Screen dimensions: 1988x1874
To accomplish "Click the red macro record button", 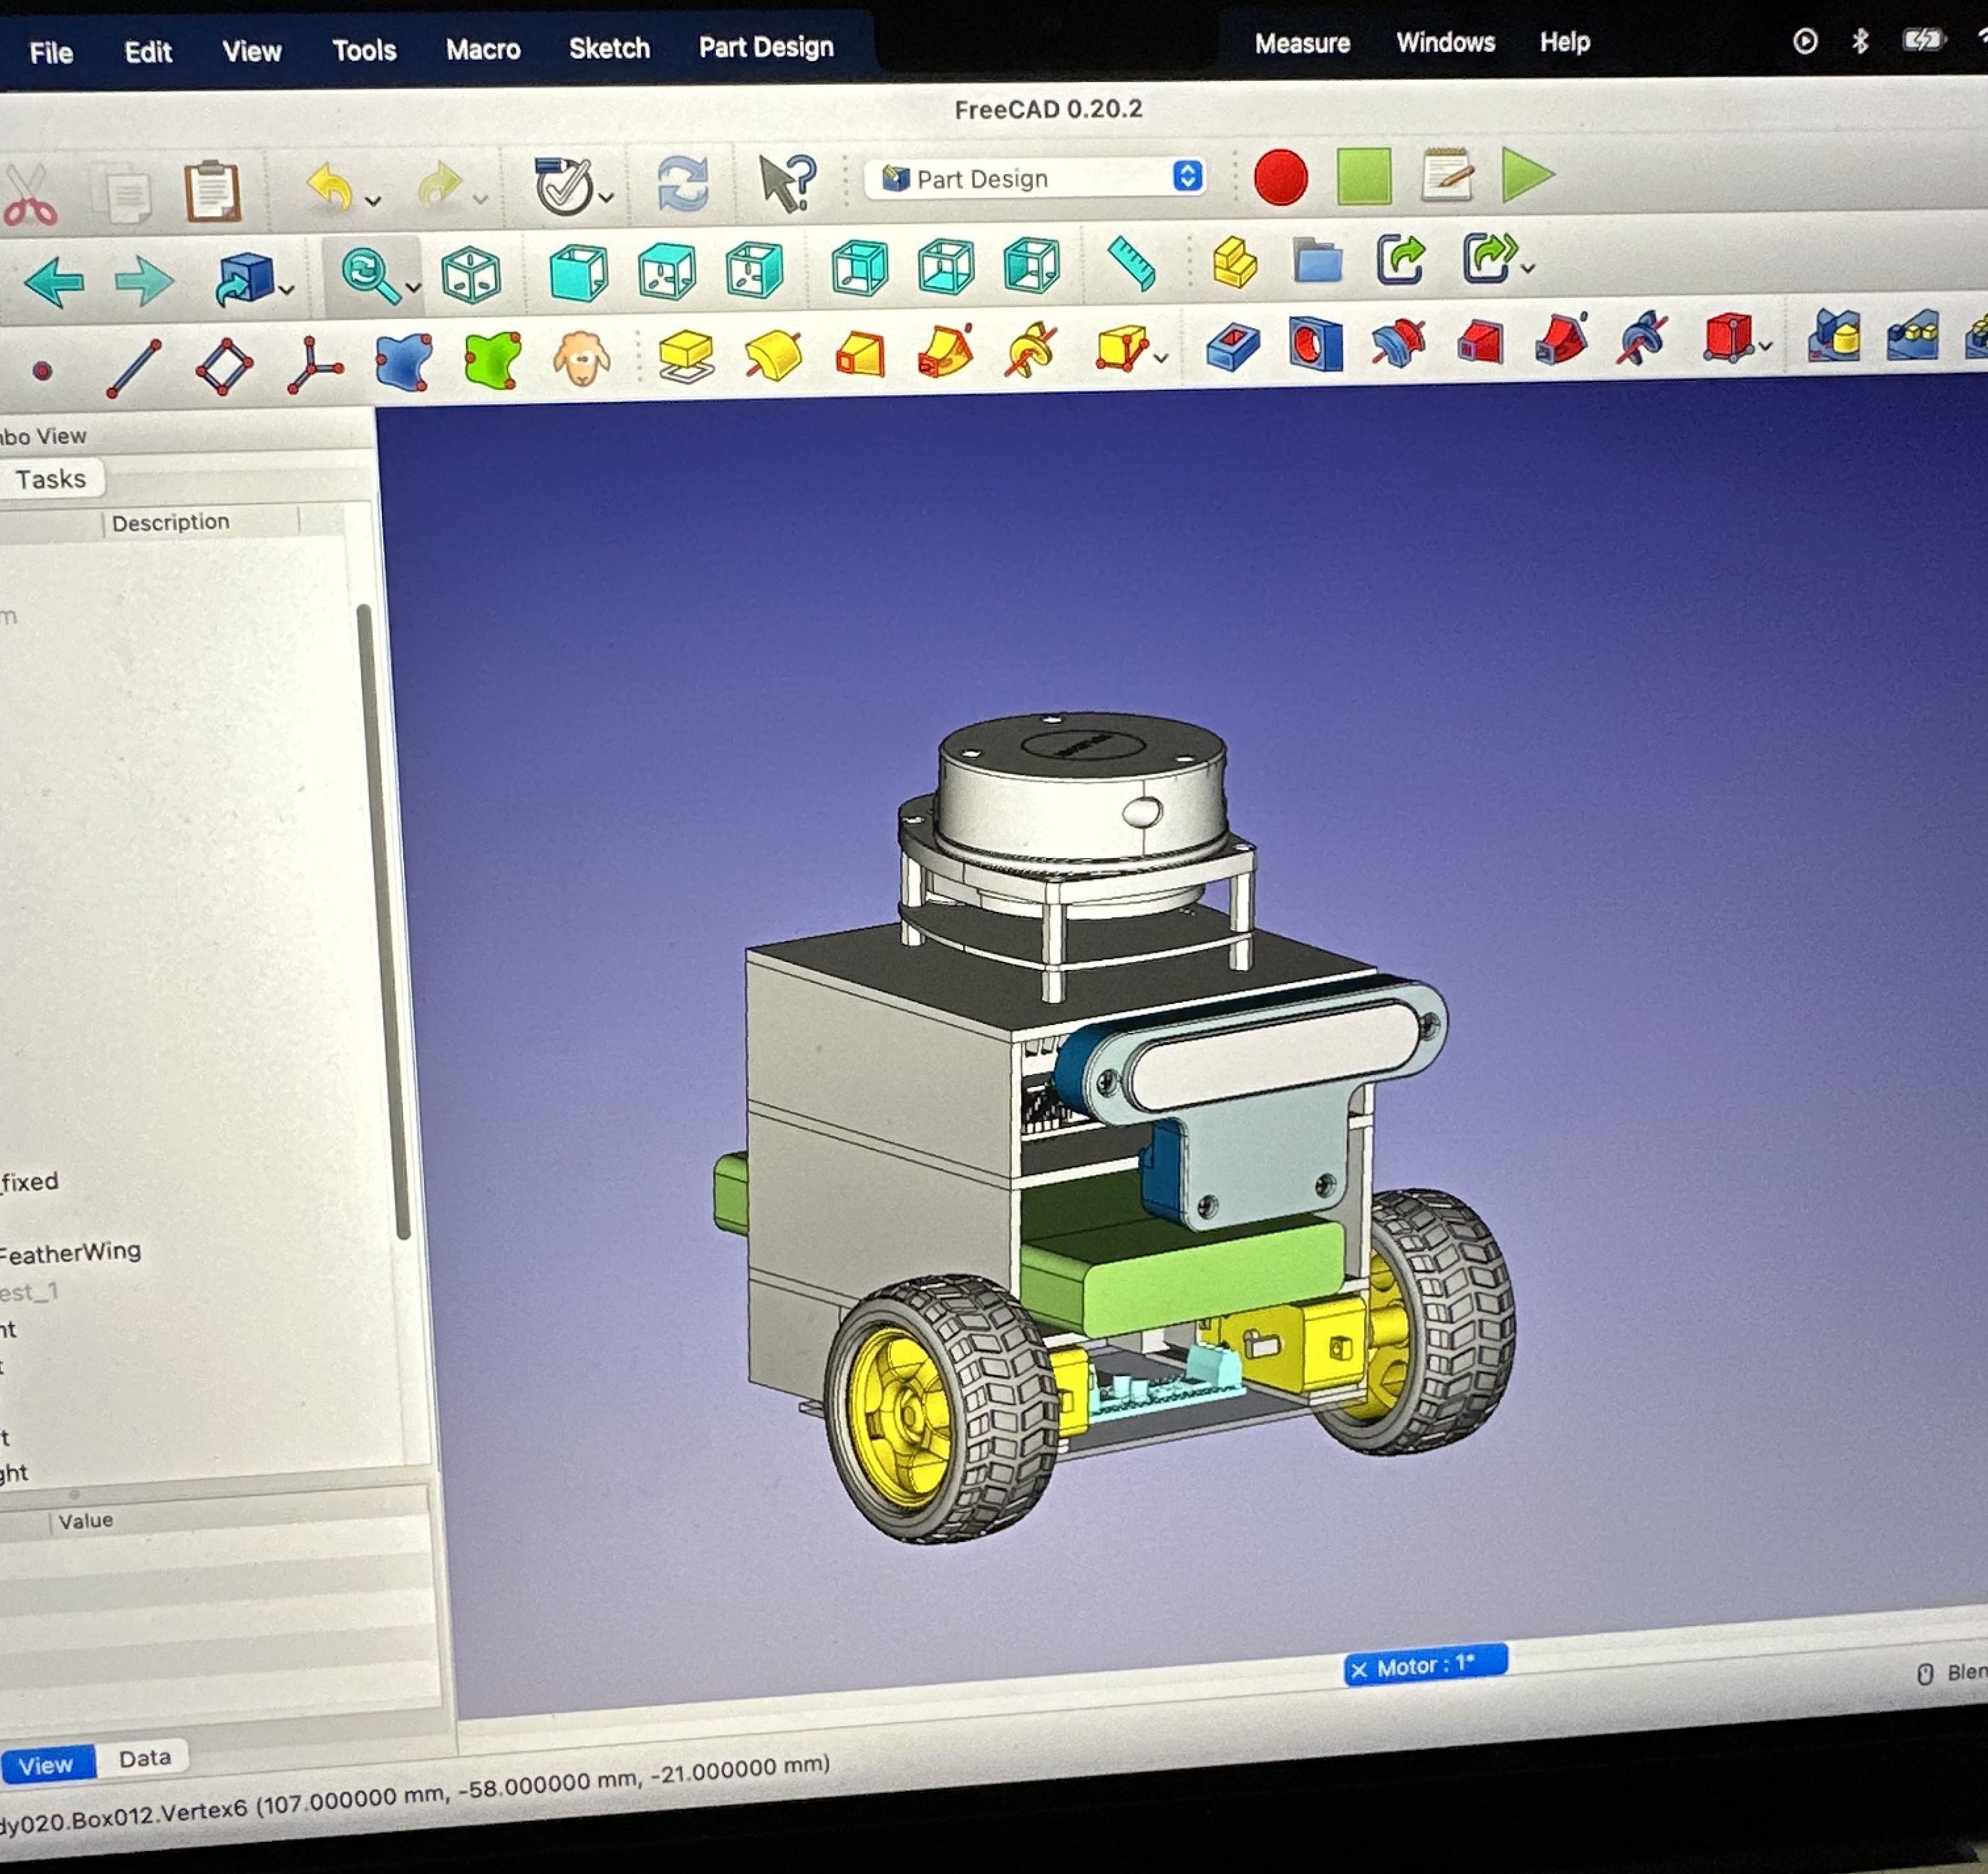I will (1280, 178).
